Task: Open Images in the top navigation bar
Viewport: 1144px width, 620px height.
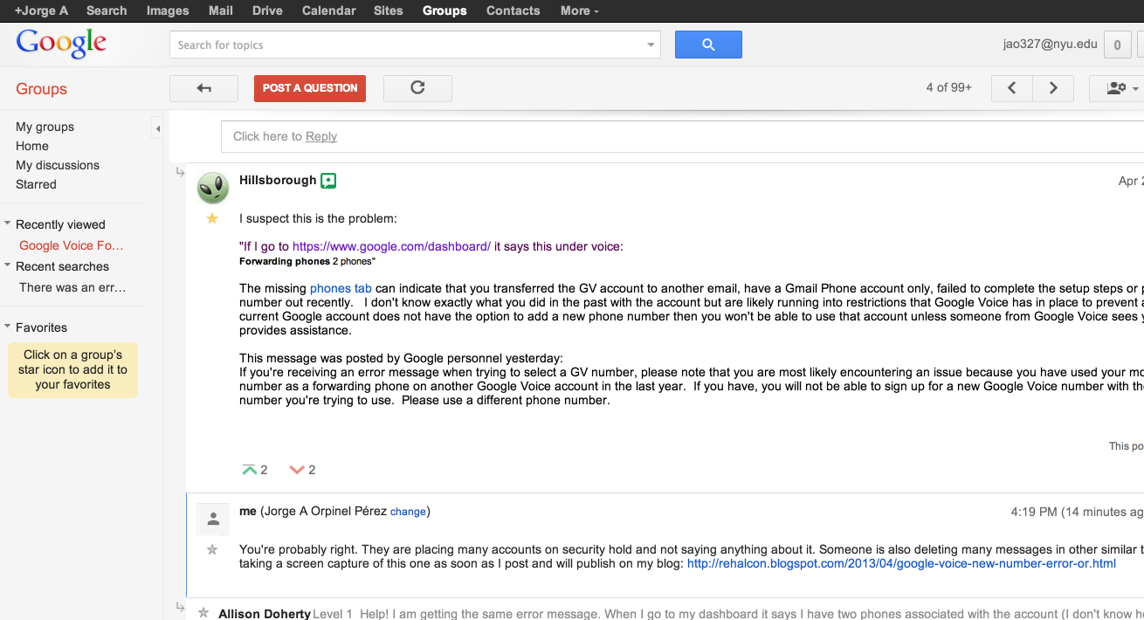Action: [x=168, y=10]
